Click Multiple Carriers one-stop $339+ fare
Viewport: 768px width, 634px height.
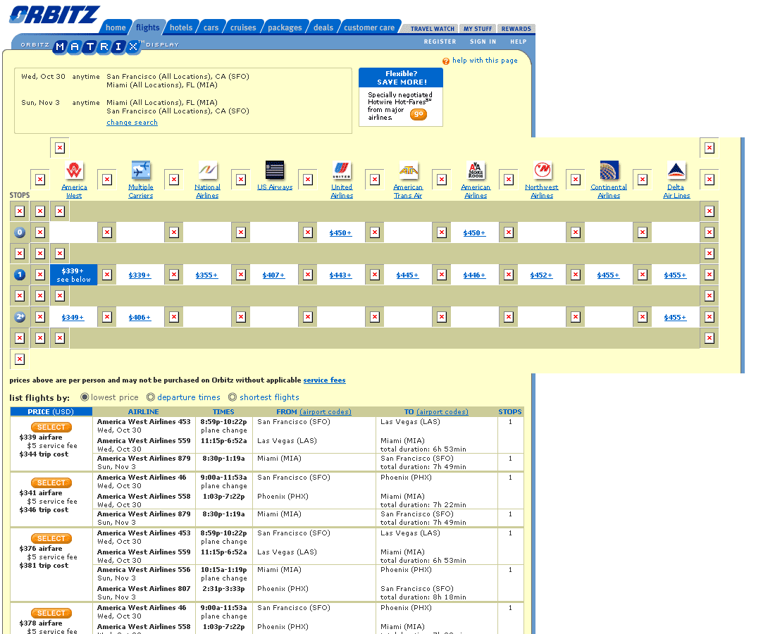click(140, 275)
